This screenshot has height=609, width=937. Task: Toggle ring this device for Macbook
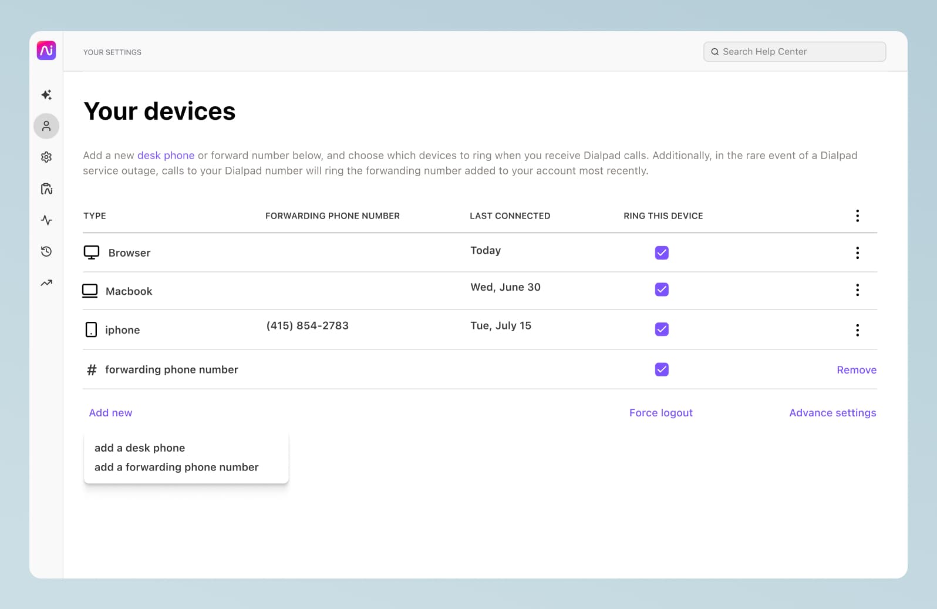click(662, 290)
